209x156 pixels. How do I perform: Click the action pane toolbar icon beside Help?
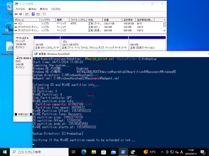(38, 14)
